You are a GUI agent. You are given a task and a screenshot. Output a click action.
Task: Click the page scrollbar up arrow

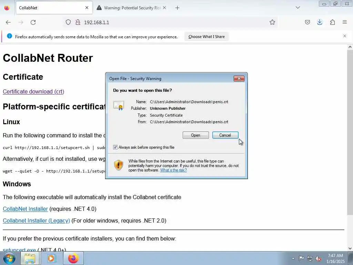[350, 47]
